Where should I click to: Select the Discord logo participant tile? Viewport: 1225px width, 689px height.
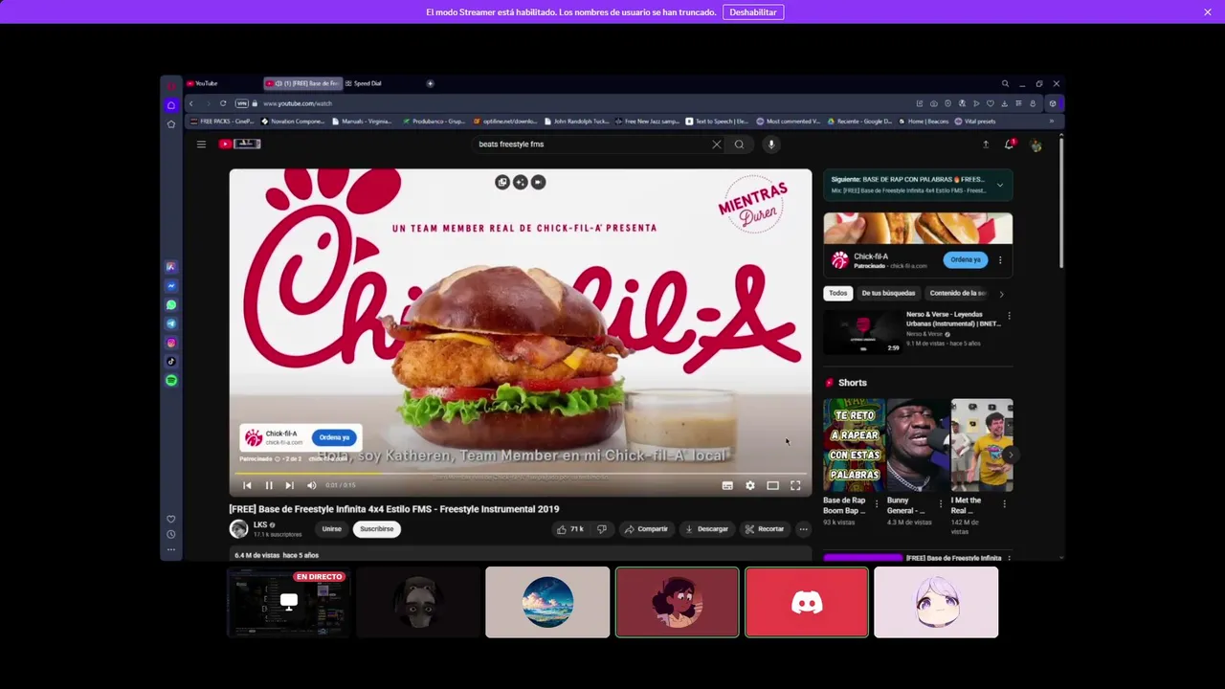point(807,602)
